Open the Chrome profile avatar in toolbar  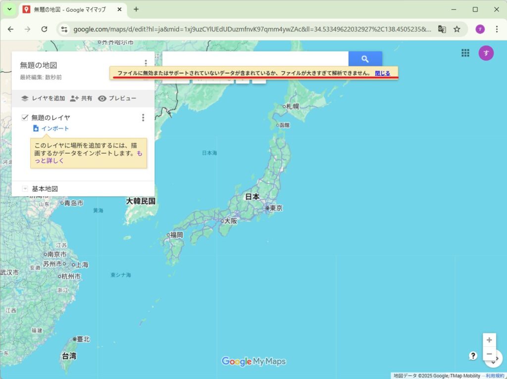[x=480, y=29]
